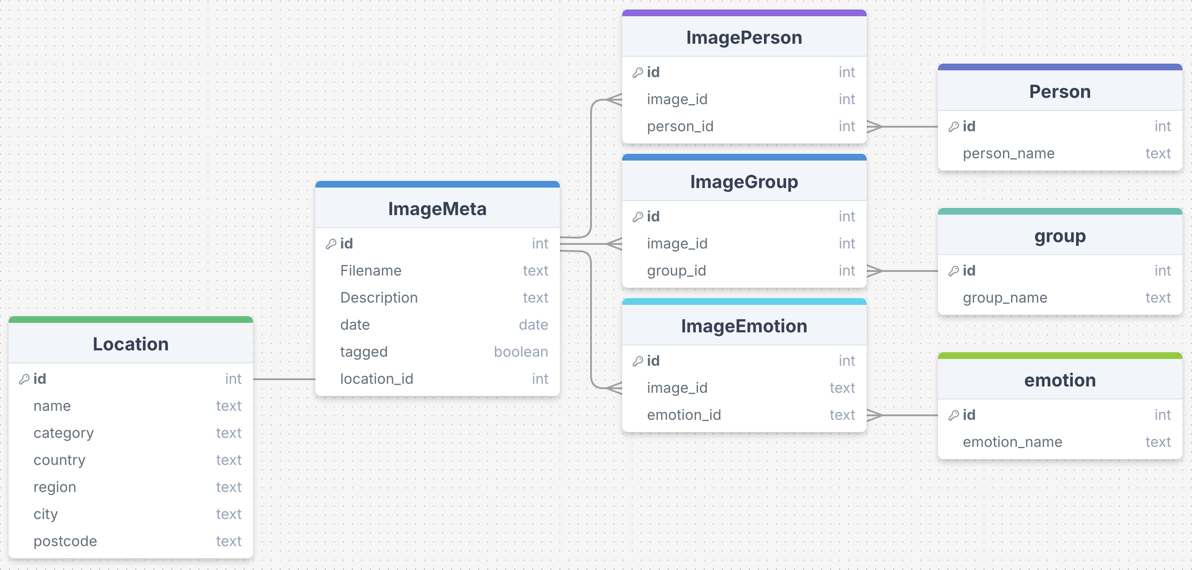The width and height of the screenshot is (1192, 570).
Task: Click the key icon in ImageEmotion id row
Action: (638, 361)
